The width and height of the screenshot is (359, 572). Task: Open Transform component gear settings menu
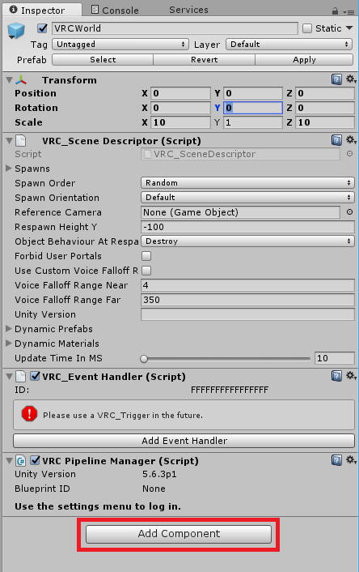pos(351,79)
